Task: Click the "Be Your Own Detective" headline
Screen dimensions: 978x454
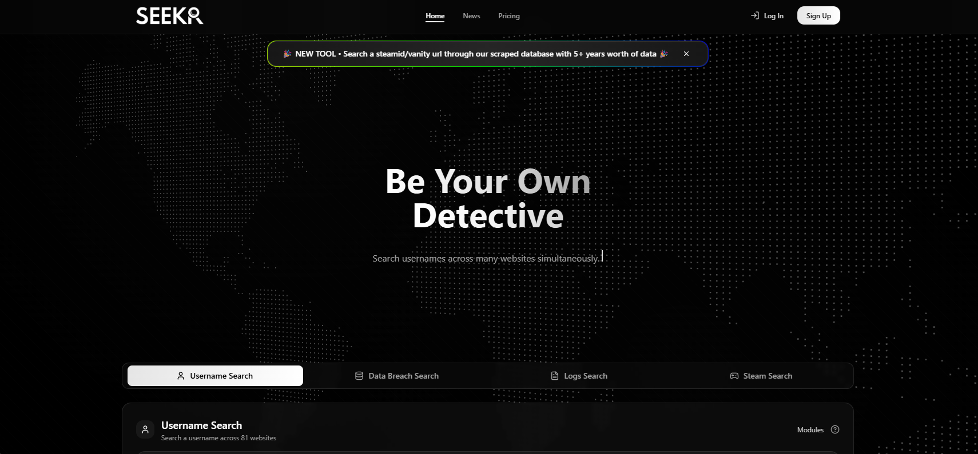Action: (x=488, y=198)
